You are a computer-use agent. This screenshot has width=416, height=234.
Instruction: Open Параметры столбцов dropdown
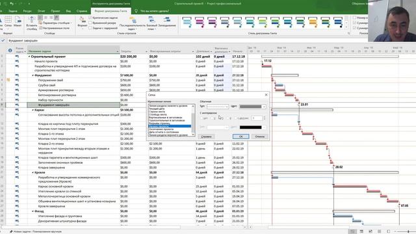(56, 23)
